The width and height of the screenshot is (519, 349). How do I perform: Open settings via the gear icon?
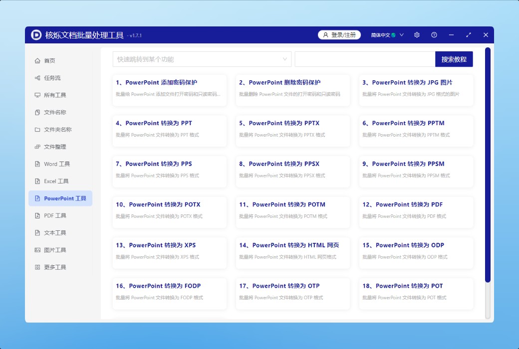[x=417, y=35]
